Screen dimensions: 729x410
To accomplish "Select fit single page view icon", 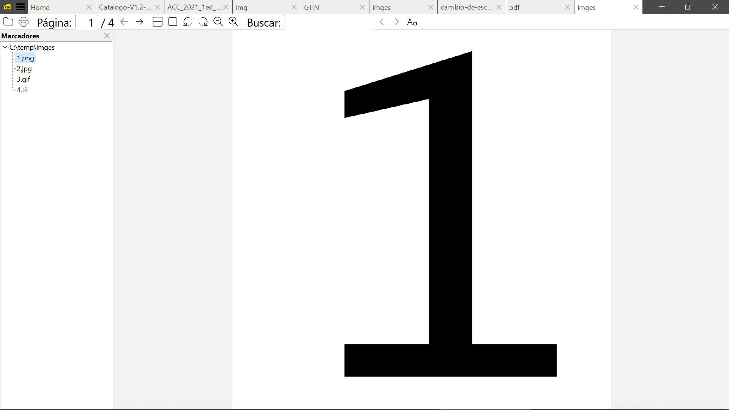I will (x=173, y=22).
